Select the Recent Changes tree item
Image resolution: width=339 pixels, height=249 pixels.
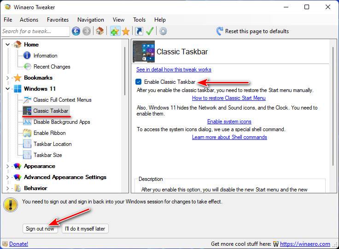(52, 67)
